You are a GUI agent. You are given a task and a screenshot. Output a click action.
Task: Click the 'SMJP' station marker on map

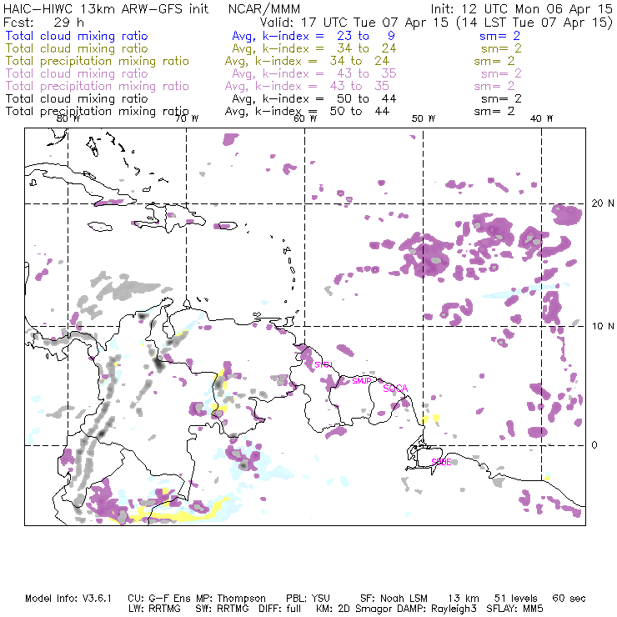362,381
